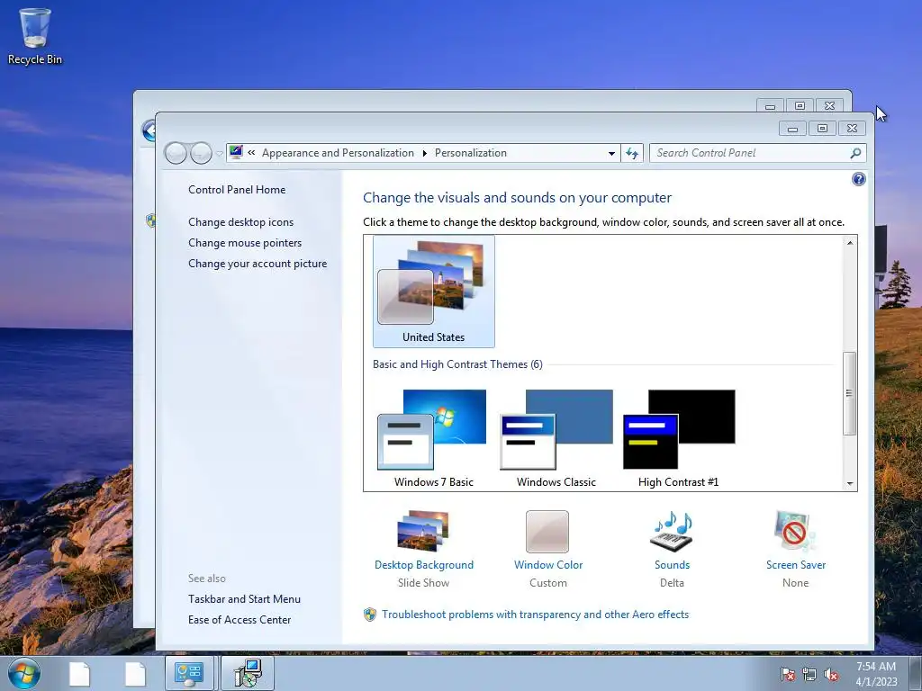Open the installer program taskbar icon
This screenshot has height=691, width=922.
tap(248, 673)
